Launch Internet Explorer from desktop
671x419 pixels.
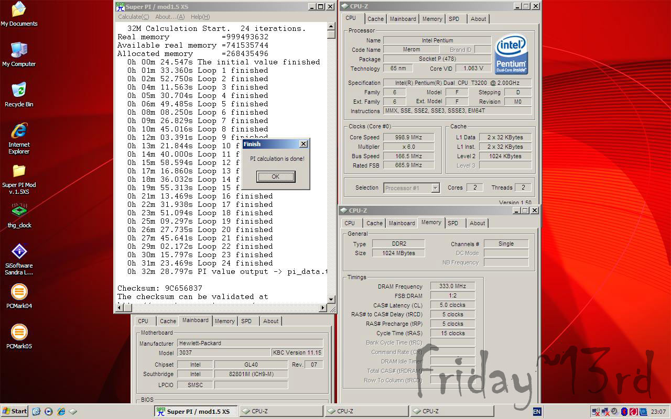point(19,138)
